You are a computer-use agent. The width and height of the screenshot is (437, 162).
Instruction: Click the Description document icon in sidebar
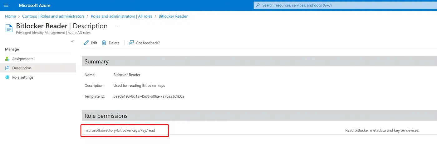(7, 68)
